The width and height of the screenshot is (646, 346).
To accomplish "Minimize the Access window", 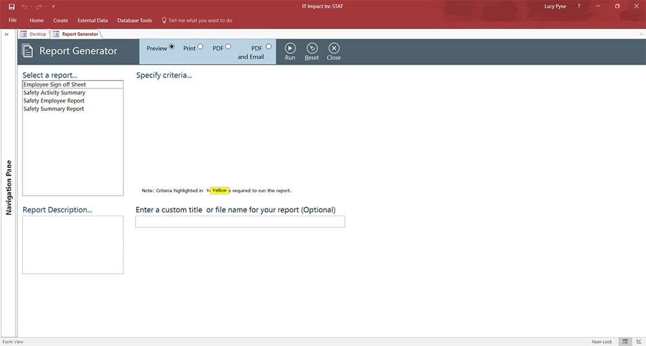I will (x=598, y=6).
